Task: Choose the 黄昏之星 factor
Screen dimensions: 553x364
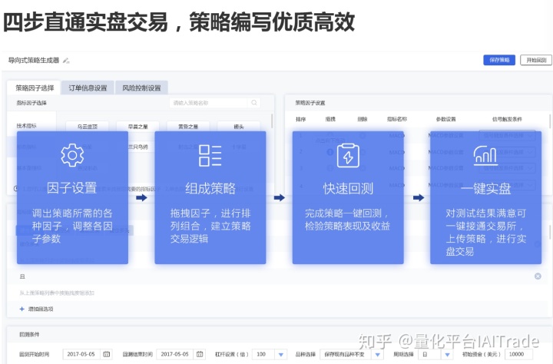Action: click(x=188, y=126)
